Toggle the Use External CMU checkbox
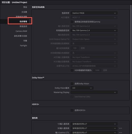132x134 pixels. [x=72, y=97]
